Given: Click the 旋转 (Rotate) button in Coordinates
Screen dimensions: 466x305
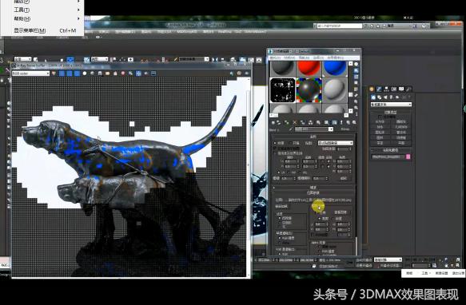Looking at the screenshot, I should click(344, 179).
